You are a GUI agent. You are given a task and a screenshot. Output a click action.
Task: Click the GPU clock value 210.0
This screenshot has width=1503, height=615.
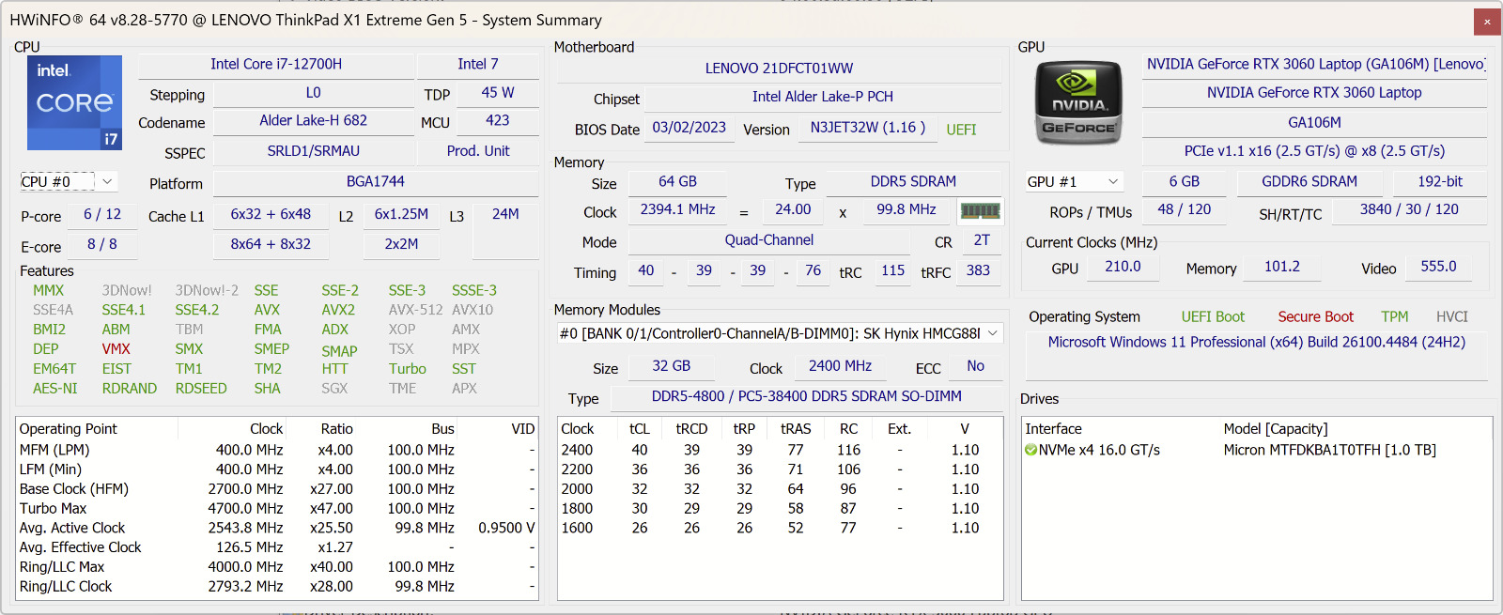(1123, 267)
